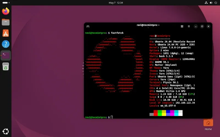Click the empty prompt with the cursor at the bottom
The width and height of the screenshot is (220, 137).
pos(99,117)
